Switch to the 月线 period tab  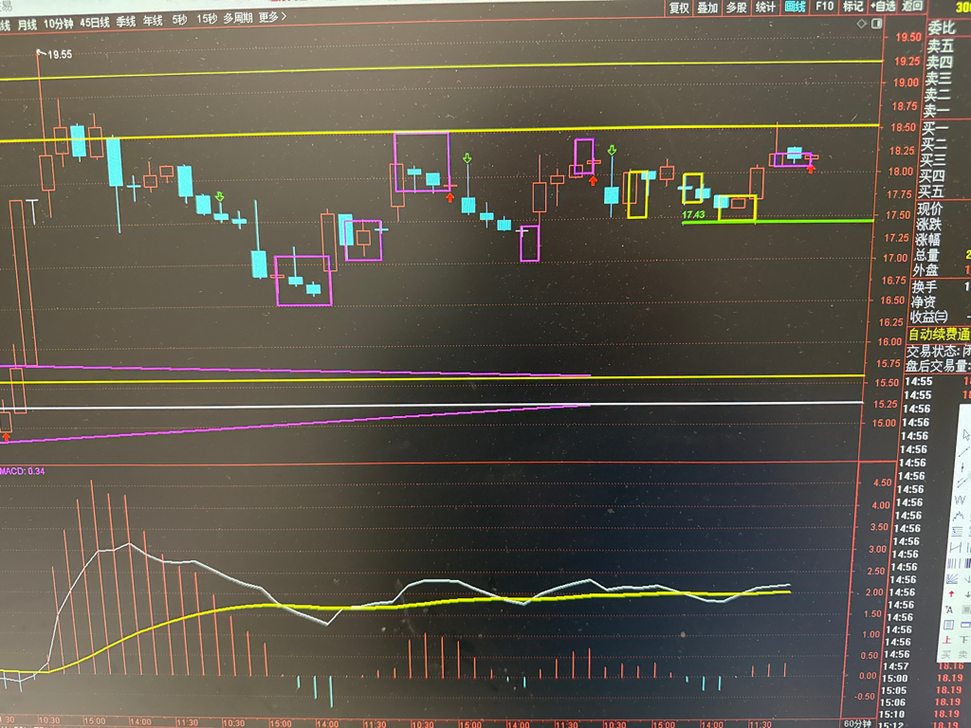point(27,25)
